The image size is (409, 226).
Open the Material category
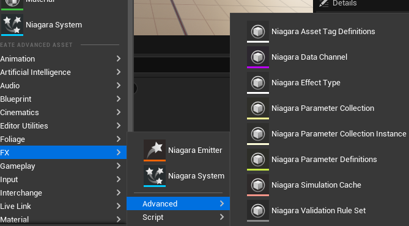point(63,219)
